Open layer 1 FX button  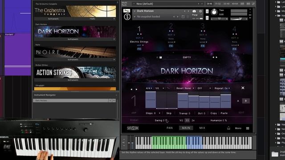point(139,49)
